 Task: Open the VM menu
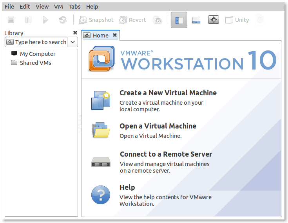coord(58,7)
